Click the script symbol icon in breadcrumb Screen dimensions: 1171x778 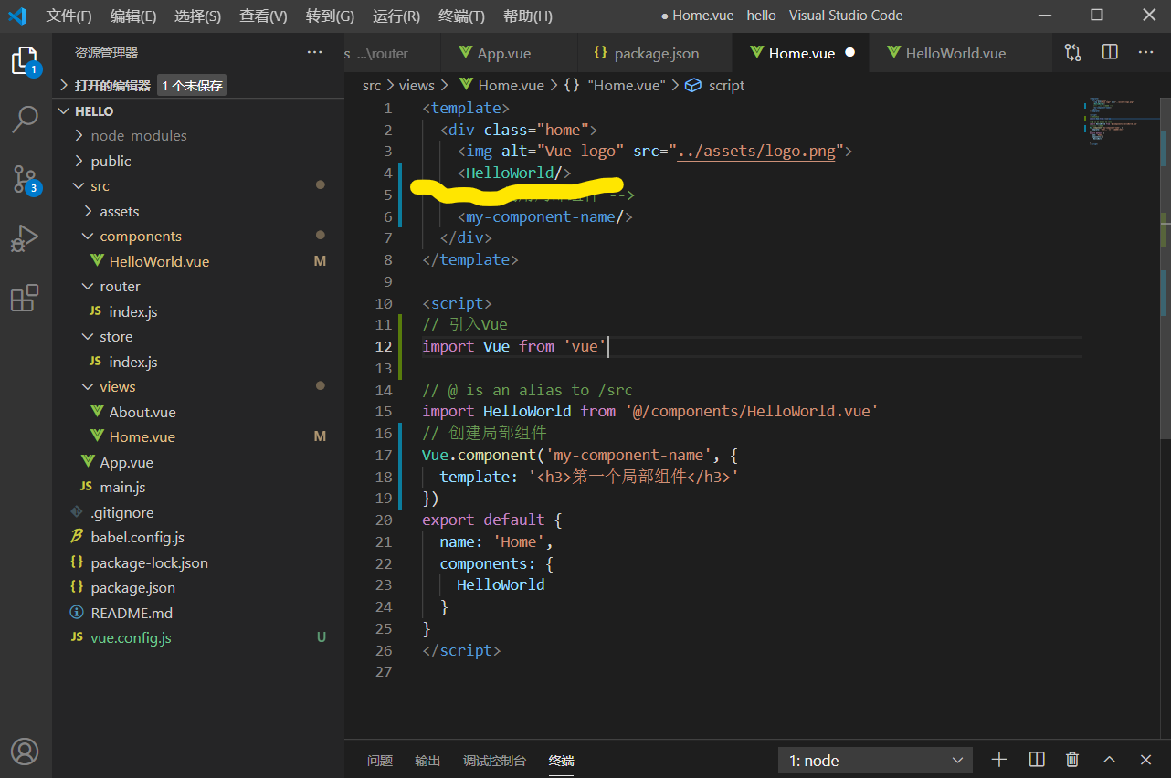[x=693, y=85]
